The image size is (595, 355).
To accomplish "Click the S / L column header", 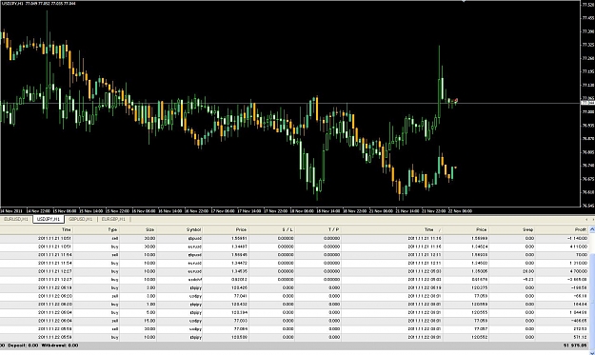I will pyautogui.click(x=288, y=229).
